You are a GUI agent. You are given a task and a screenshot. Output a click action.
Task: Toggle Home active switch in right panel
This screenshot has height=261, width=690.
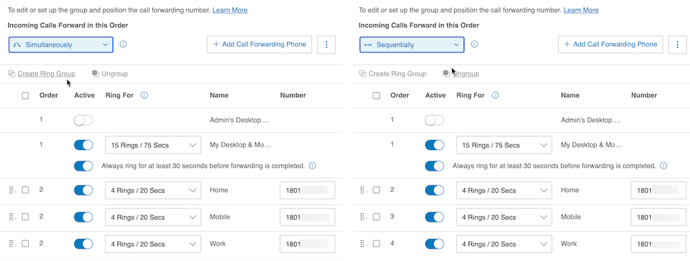[434, 190]
